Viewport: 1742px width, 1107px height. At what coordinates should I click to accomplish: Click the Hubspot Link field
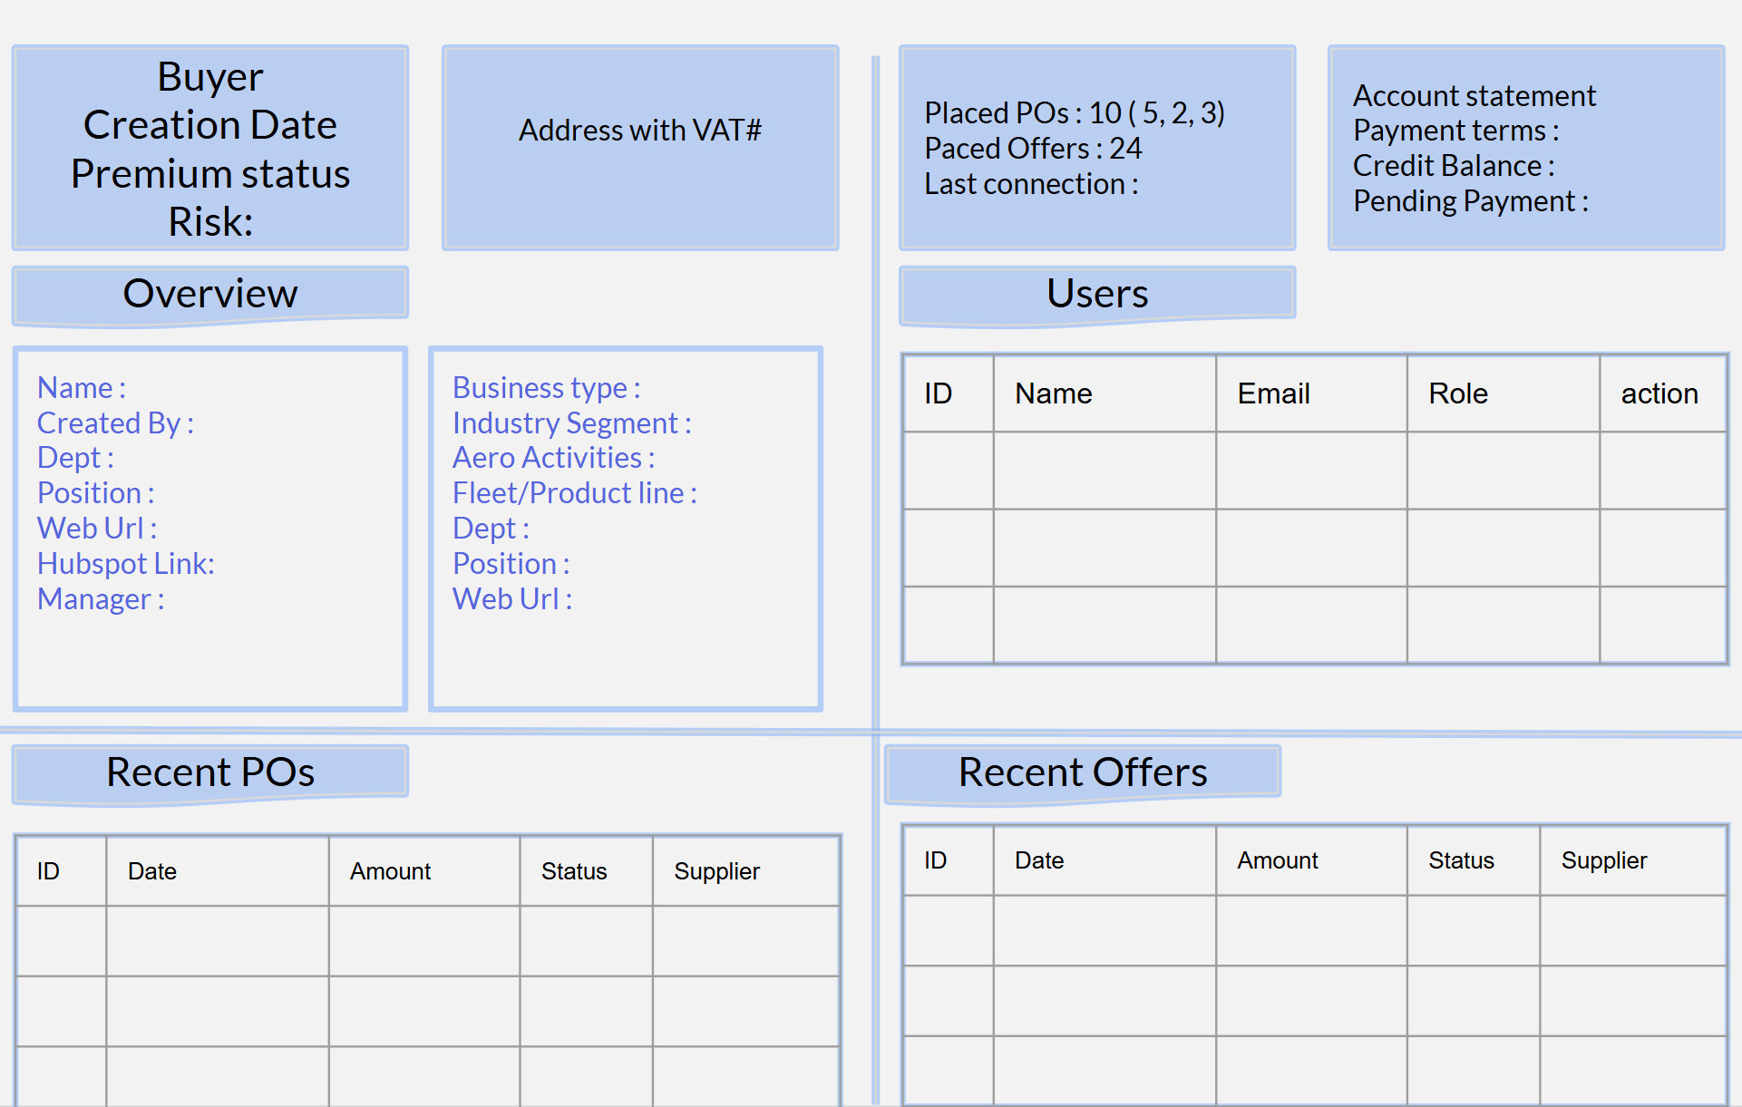pyautogui.click(x=125, y=564)
